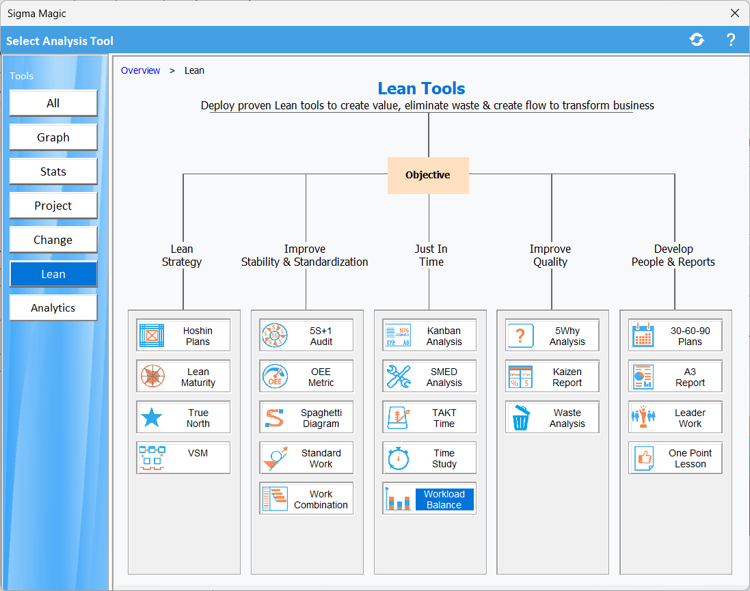
Task: Click the Hoshin Plans grid icon
Action: 152,335
